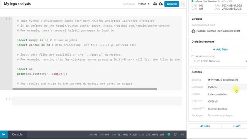The width and height of the screenshot is (247, 139).
Task: Open the API link
Action: (x=237, y=126)
